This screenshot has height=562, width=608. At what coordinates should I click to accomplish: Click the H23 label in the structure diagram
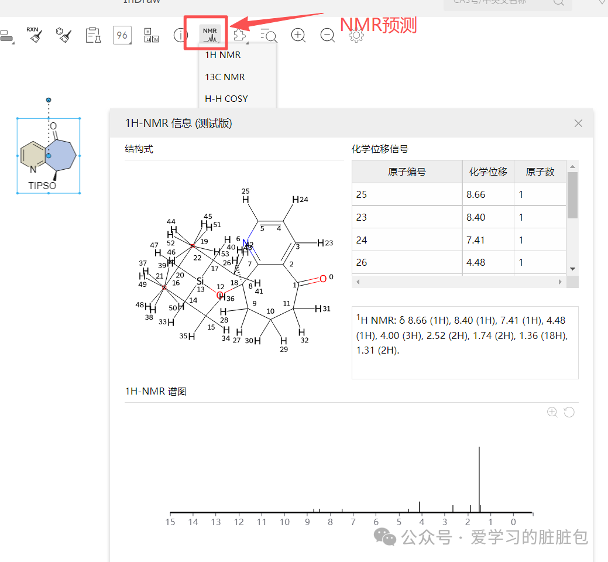point(325,243)
